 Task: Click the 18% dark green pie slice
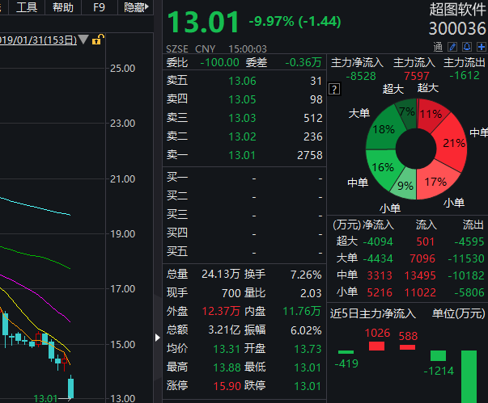point(384,129)
